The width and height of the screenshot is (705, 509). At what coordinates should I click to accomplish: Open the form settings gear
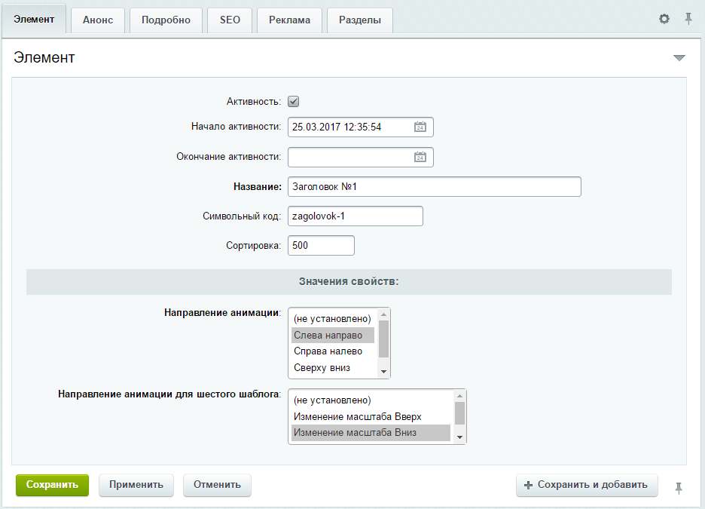[664, 19]
